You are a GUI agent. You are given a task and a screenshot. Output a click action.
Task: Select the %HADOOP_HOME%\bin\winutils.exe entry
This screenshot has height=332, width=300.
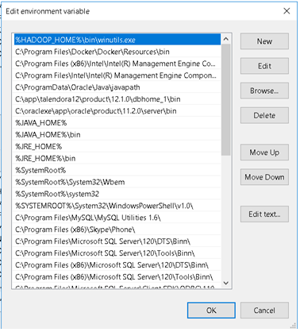coord(117,40)
